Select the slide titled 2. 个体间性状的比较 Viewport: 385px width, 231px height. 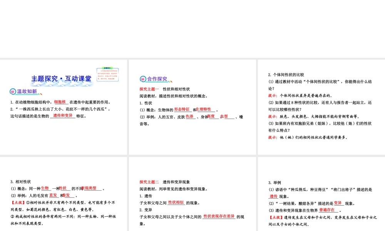click(x=321, y=107)
